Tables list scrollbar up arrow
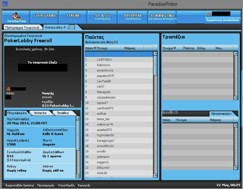 236,54
